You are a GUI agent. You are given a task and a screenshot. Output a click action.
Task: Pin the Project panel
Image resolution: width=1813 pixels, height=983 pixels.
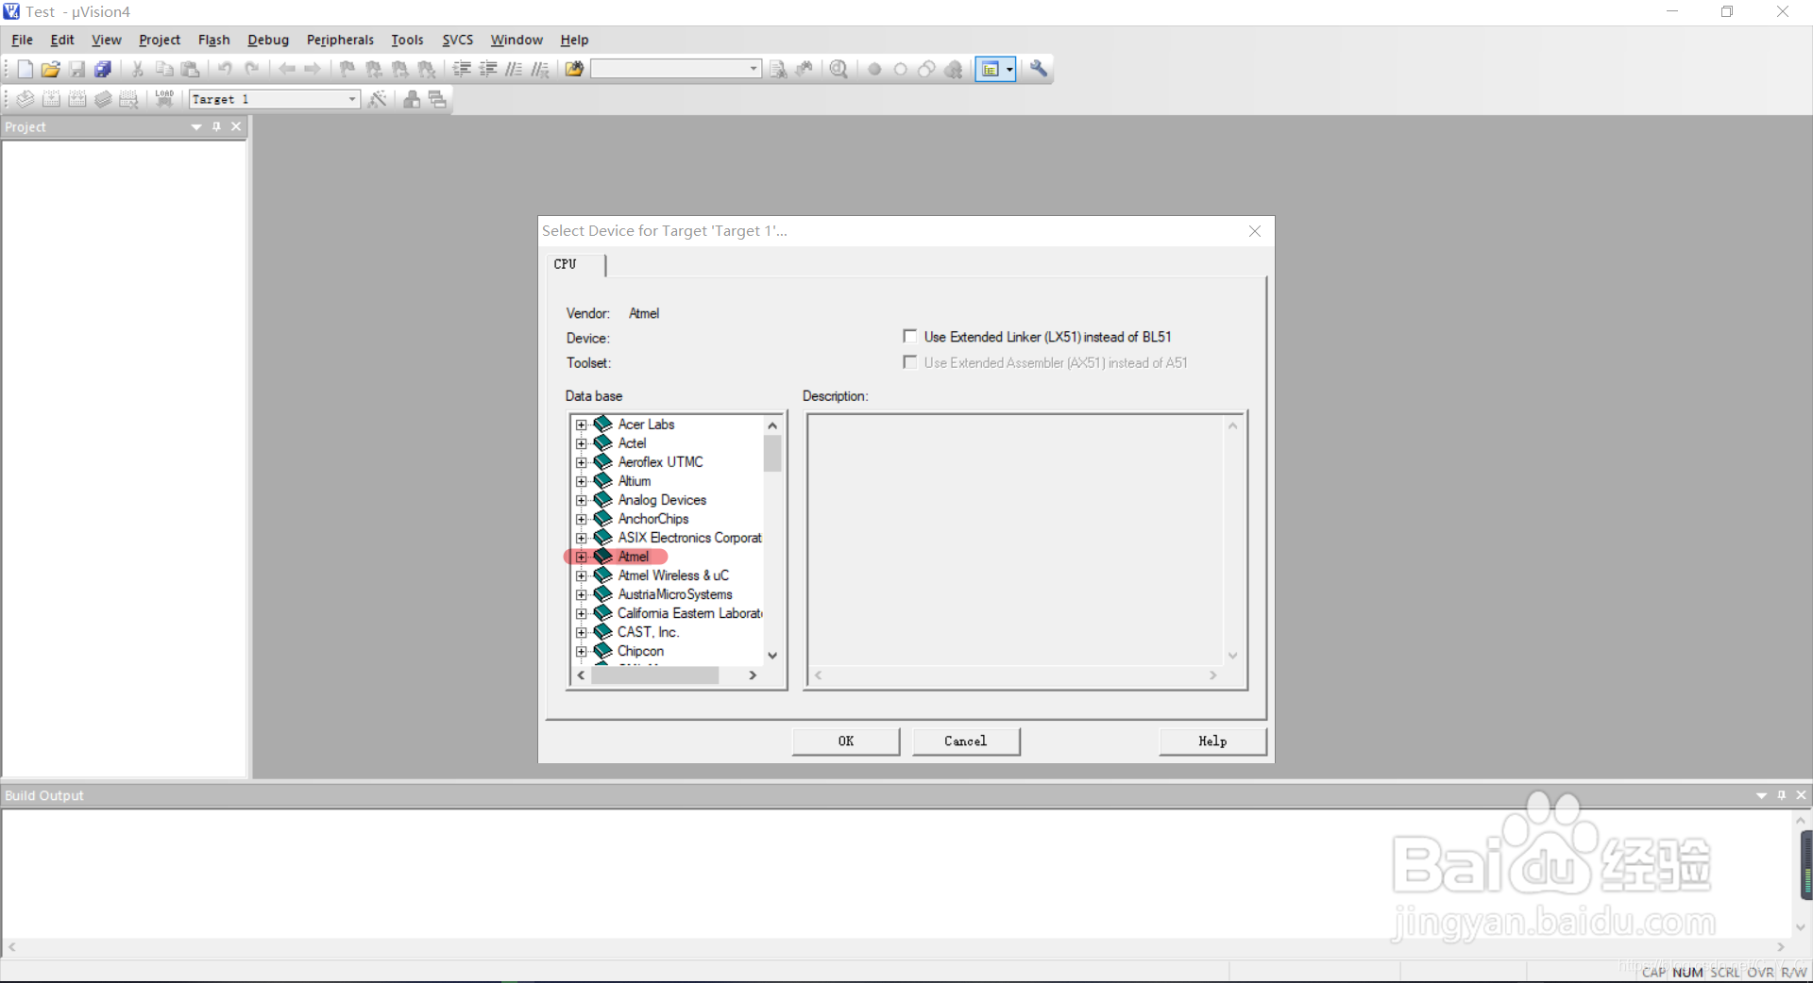216,126
